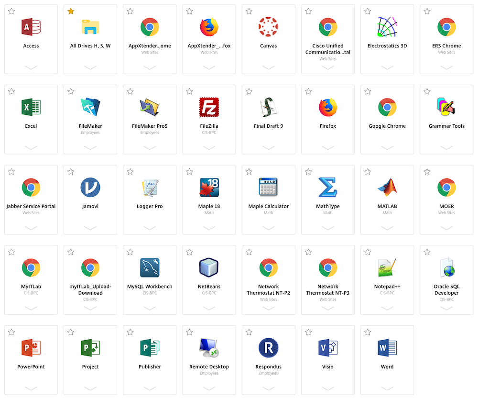Favorite the Access tile star
This screenshot has width=478, height=399.
point(11,11)
